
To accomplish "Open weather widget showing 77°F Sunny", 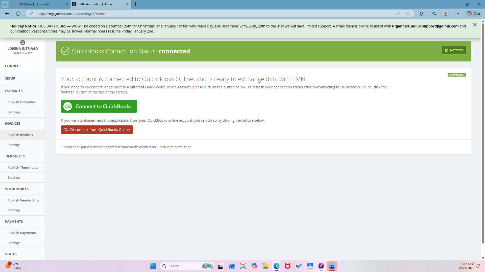I will [13, 266].
